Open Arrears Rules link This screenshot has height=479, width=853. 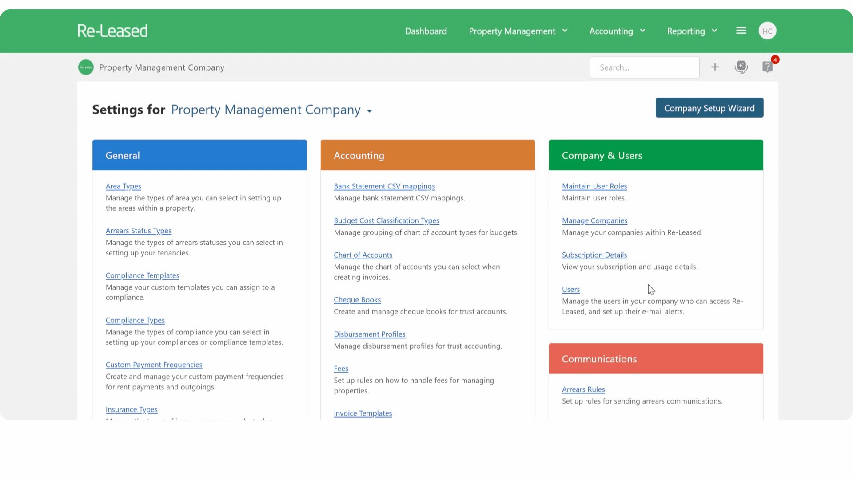tap(583, 389)
